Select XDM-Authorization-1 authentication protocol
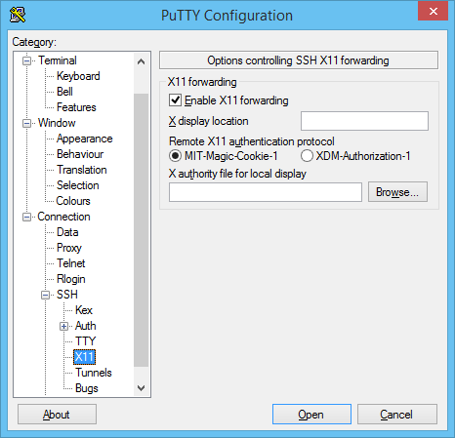Screen dimensions: 455x438 click(x=307, y=156)
